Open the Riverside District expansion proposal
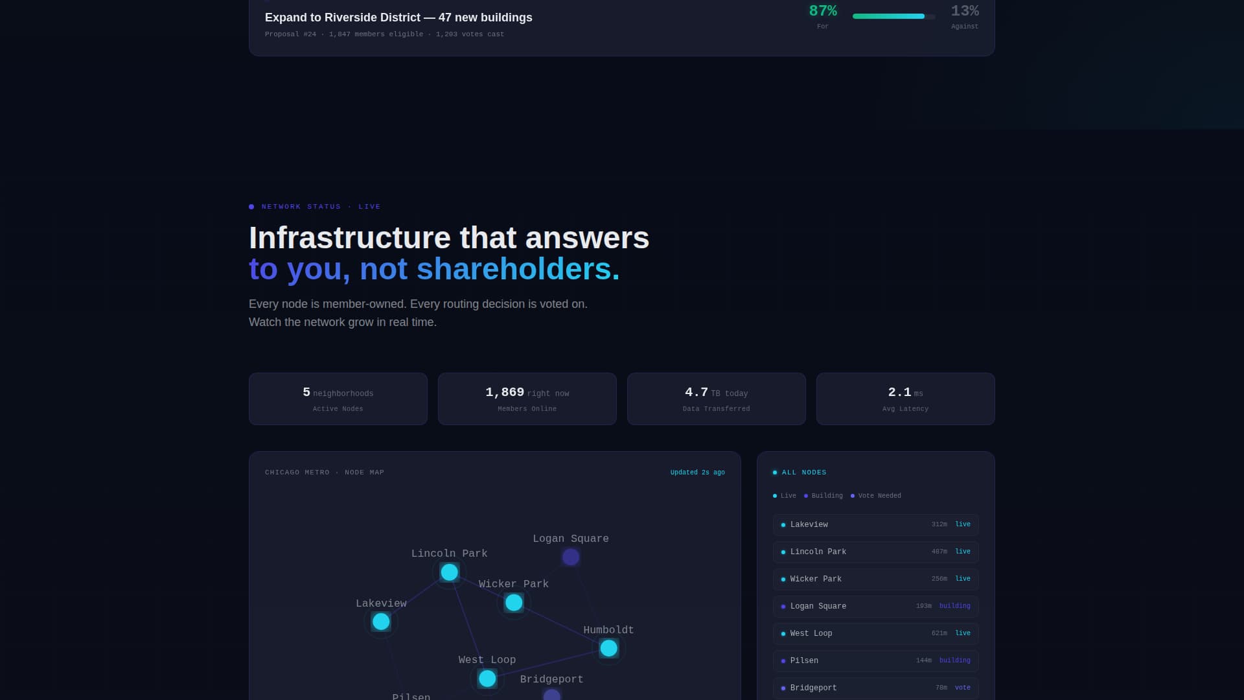This screenshot has height=700, width=1244. 398,17
